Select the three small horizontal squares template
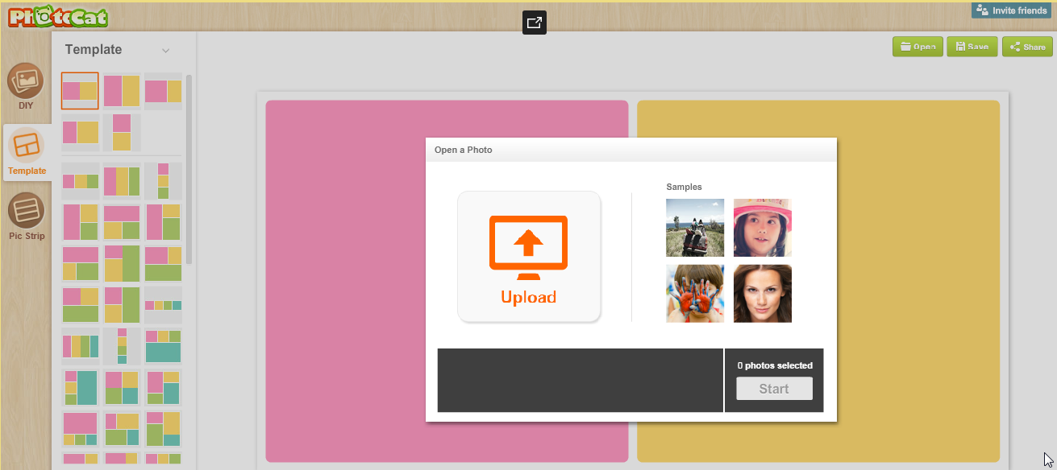This screenshot has height=470, width=1057. click(80, 181)
